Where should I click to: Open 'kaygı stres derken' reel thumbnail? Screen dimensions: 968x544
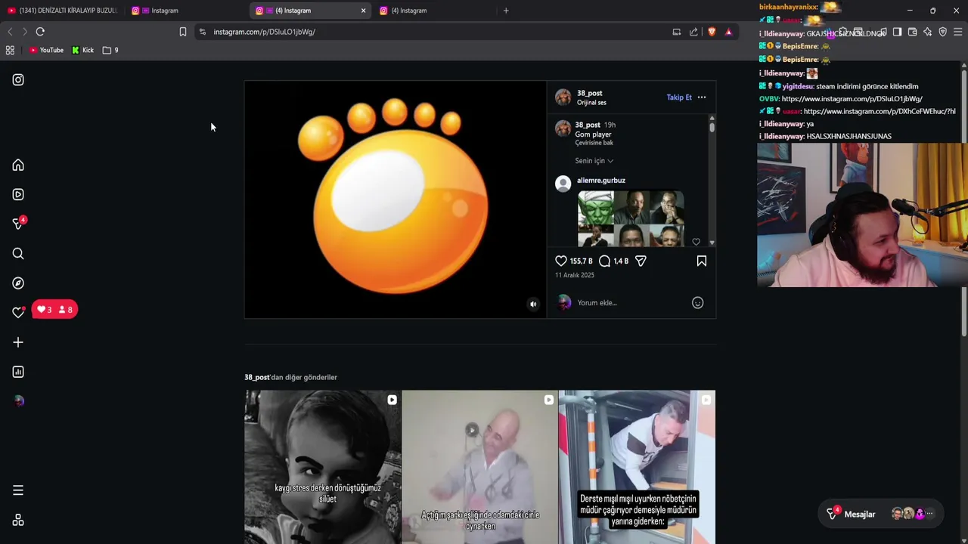pyautogui.click(x=323, y=467)
